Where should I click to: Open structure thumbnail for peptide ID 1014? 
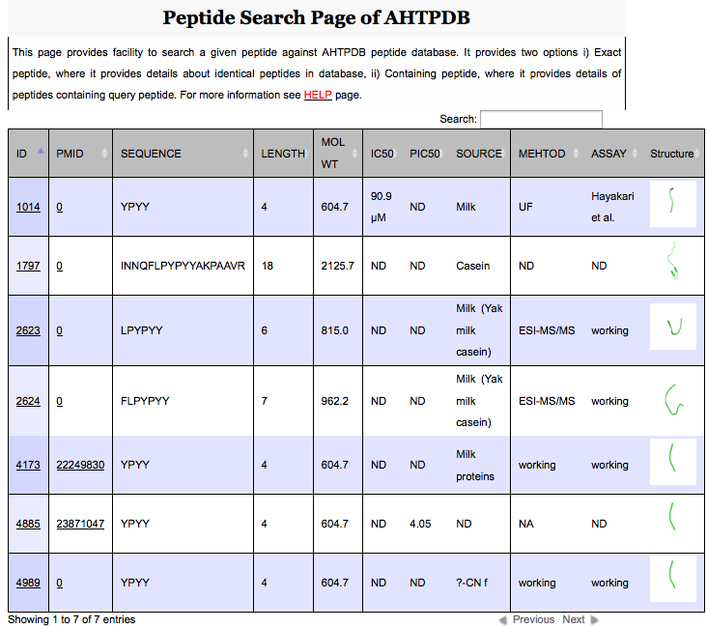pos(673,205)
